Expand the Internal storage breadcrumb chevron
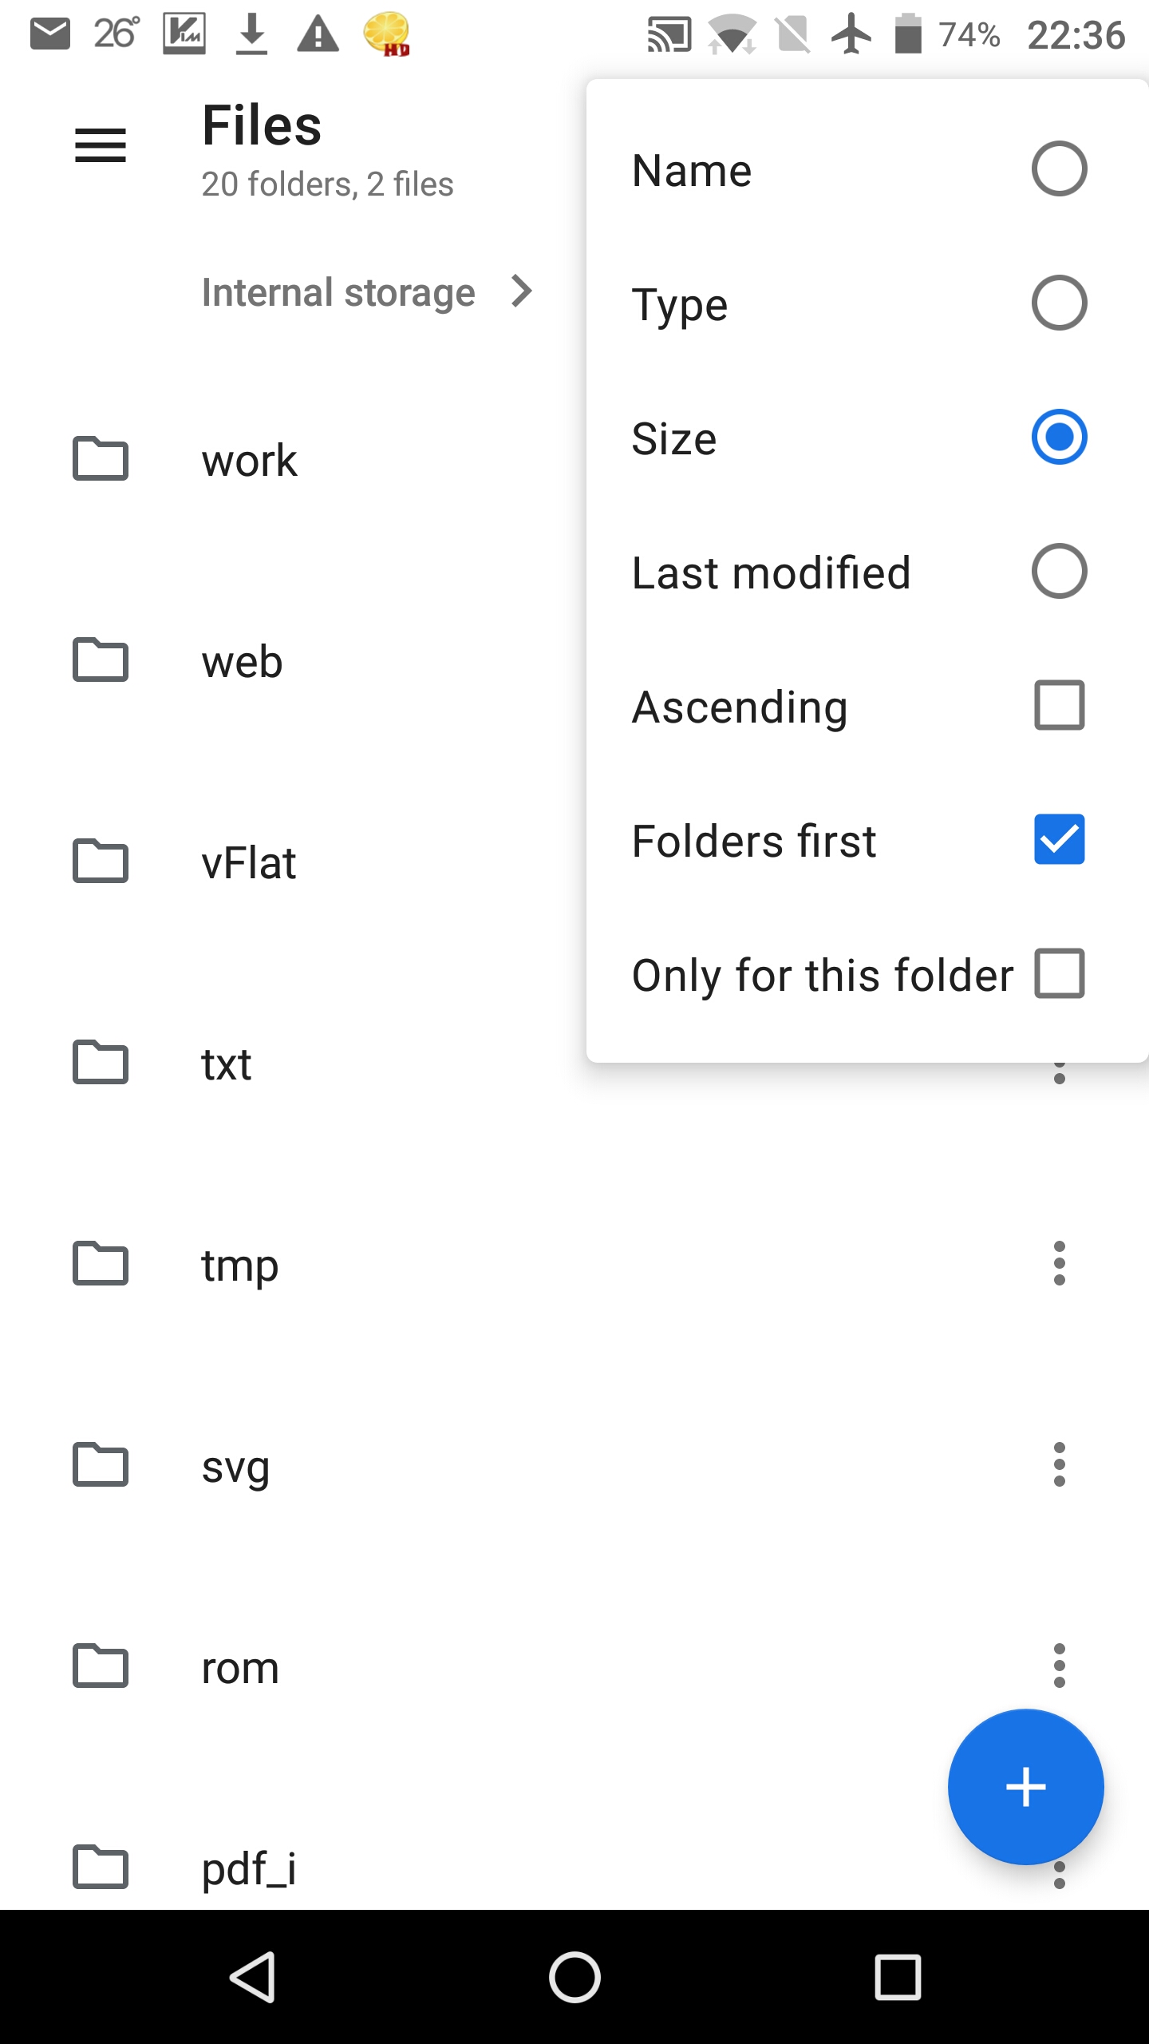 click(522, 291)
